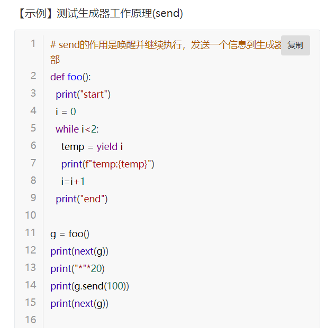Click the yield keyword on line 6

[x=107, y=147]
